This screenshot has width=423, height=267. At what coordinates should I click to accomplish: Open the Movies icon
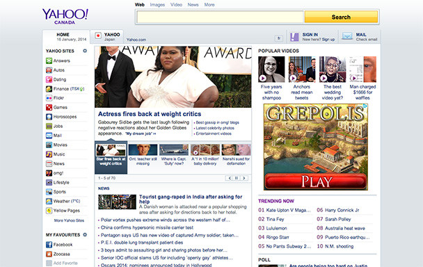pos(49,145)
